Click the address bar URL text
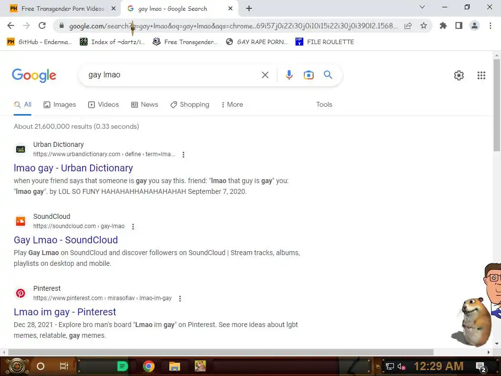Screen dimensions: 501x376 [233, 26]
